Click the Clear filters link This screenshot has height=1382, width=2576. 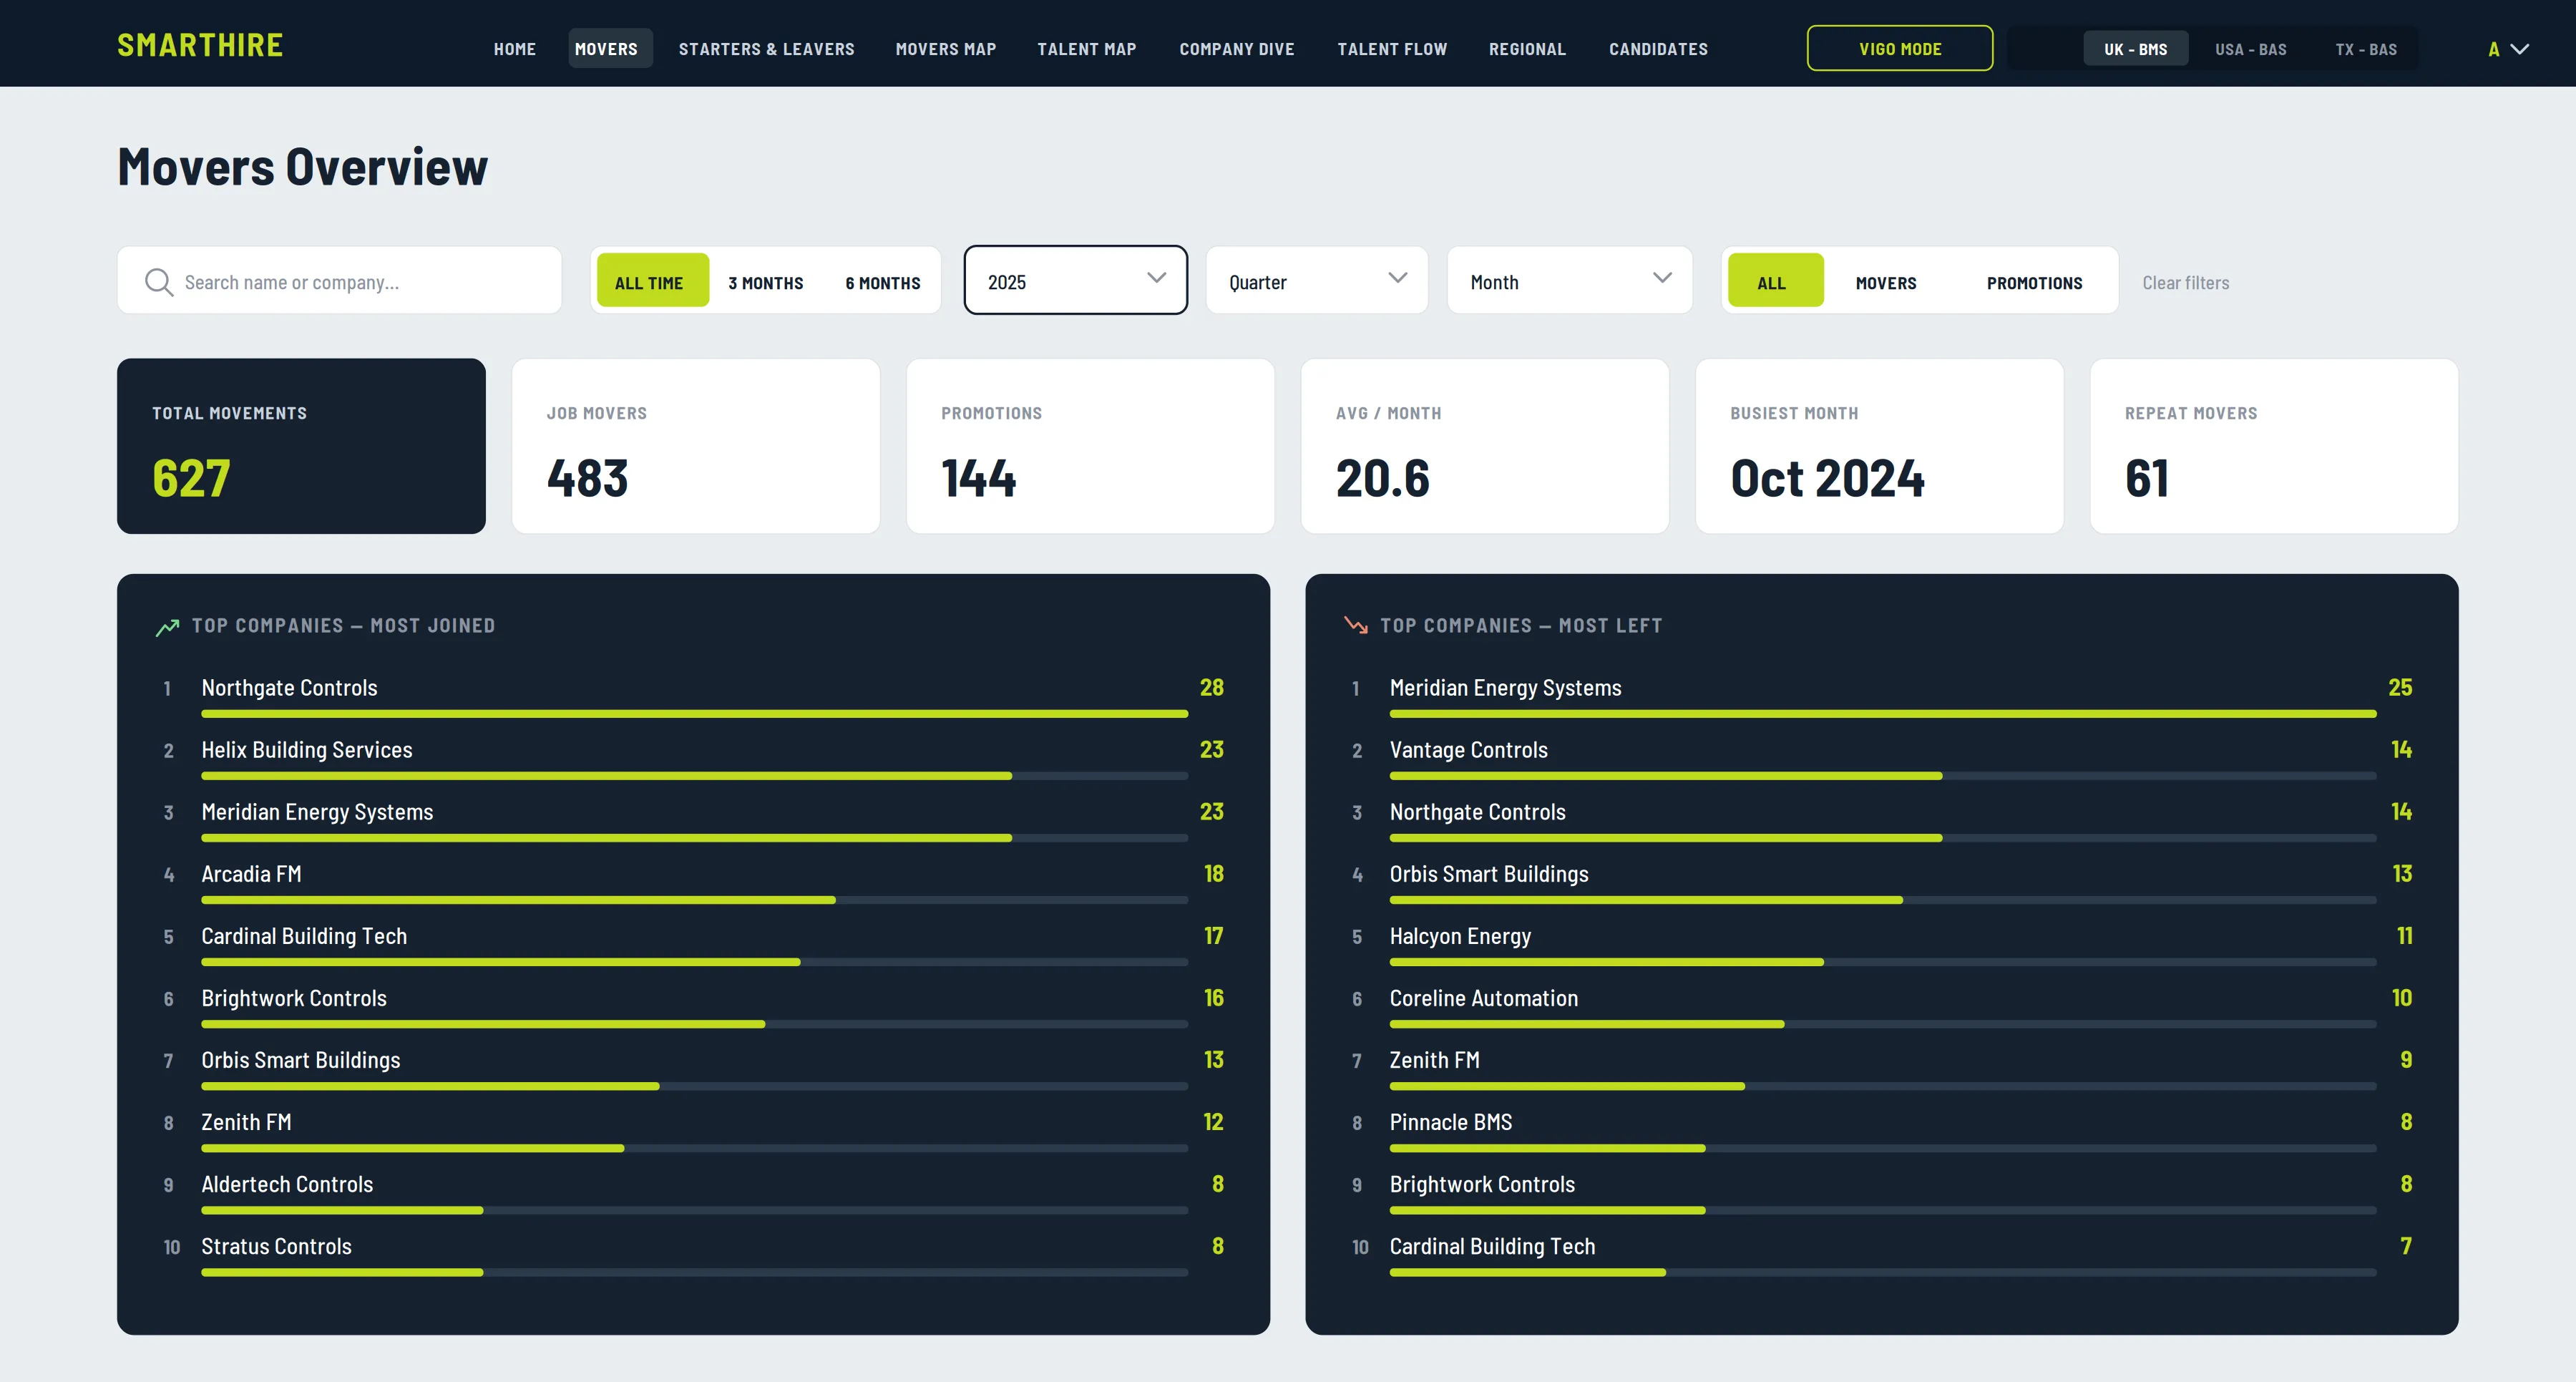tap(2186, 283)
